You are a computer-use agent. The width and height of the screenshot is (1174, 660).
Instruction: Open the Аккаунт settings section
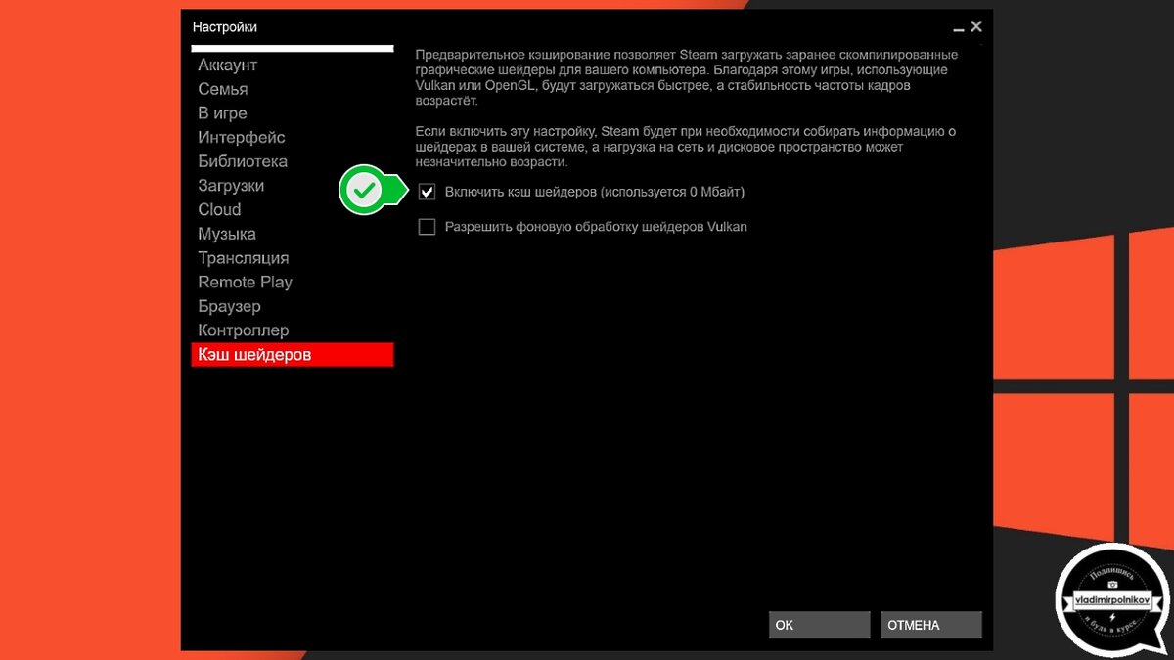click(x=293, y=65)
